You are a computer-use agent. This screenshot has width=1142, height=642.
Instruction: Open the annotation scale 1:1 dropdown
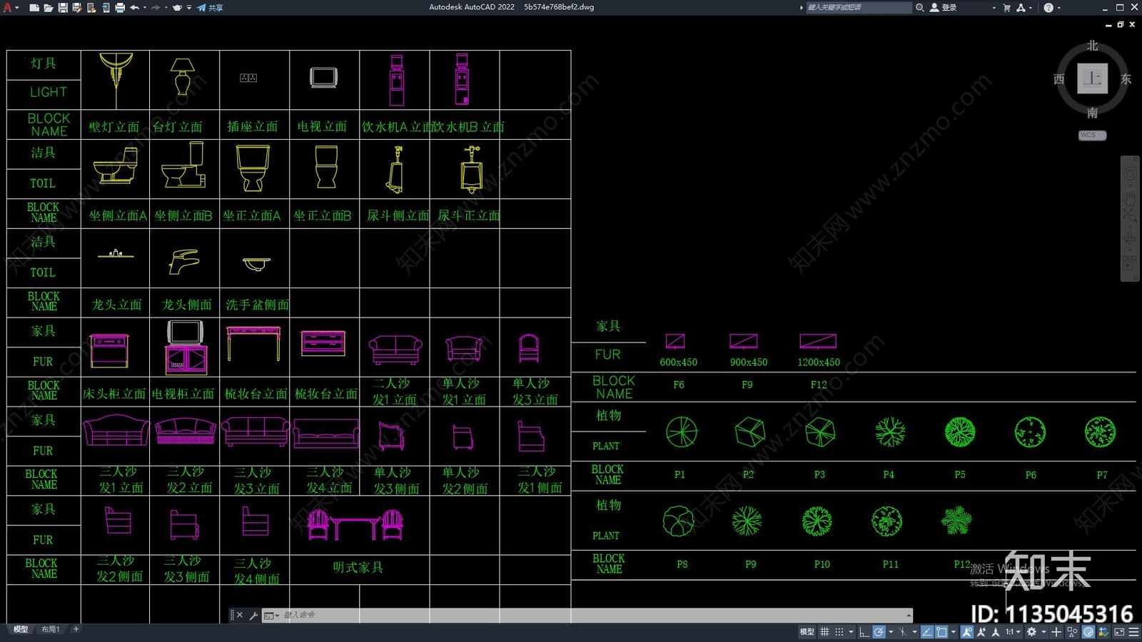click(1012, 632)
